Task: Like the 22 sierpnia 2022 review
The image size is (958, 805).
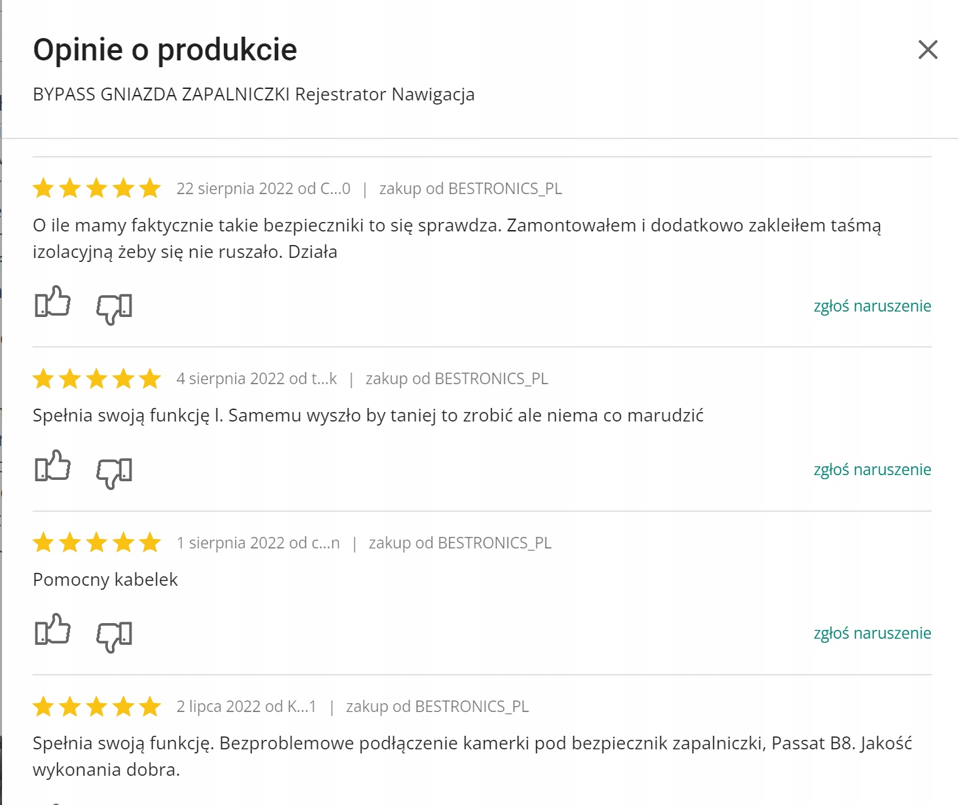Action: coord(53,302)
